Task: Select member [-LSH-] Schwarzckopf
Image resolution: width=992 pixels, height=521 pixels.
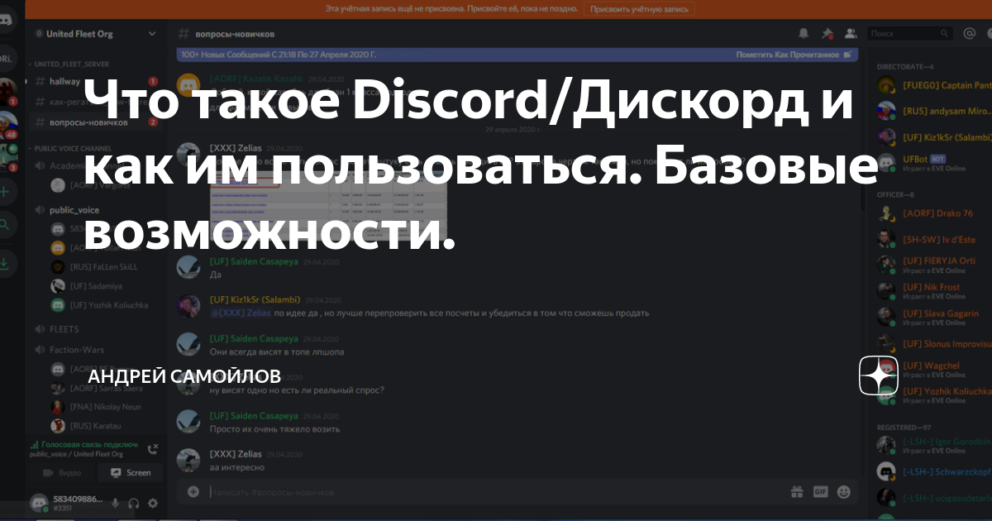Action: click(x=934, y=472)
